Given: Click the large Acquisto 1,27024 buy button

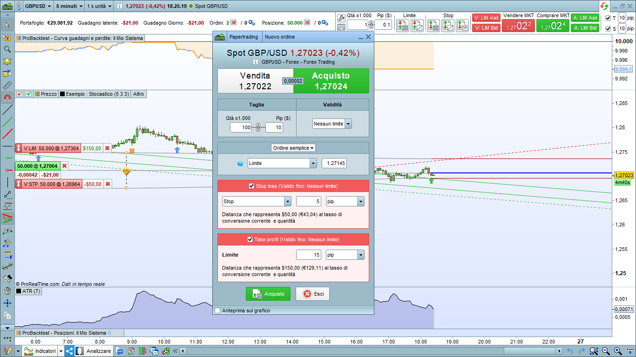Looking at the screenshot, I should point(331,81).
